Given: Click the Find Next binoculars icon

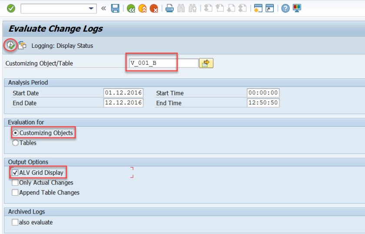Looking at the screenshot, I should tap(192, 9).
